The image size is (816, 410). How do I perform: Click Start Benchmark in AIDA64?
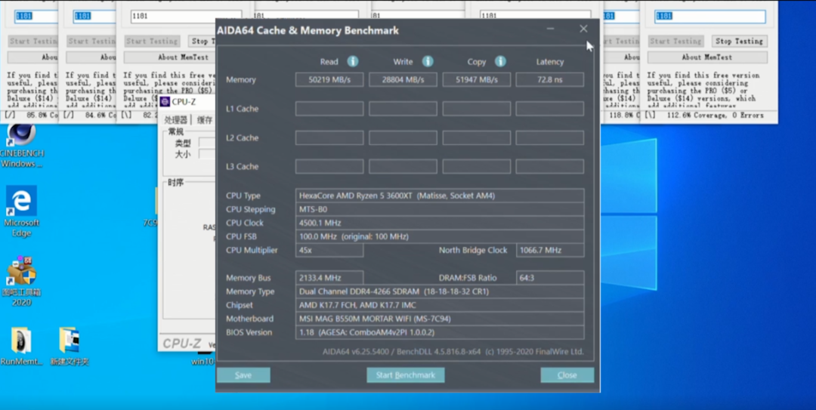click(x=406, y=375)
